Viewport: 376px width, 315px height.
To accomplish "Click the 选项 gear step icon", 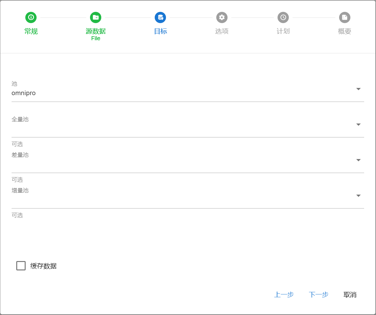I will (222, 17).
